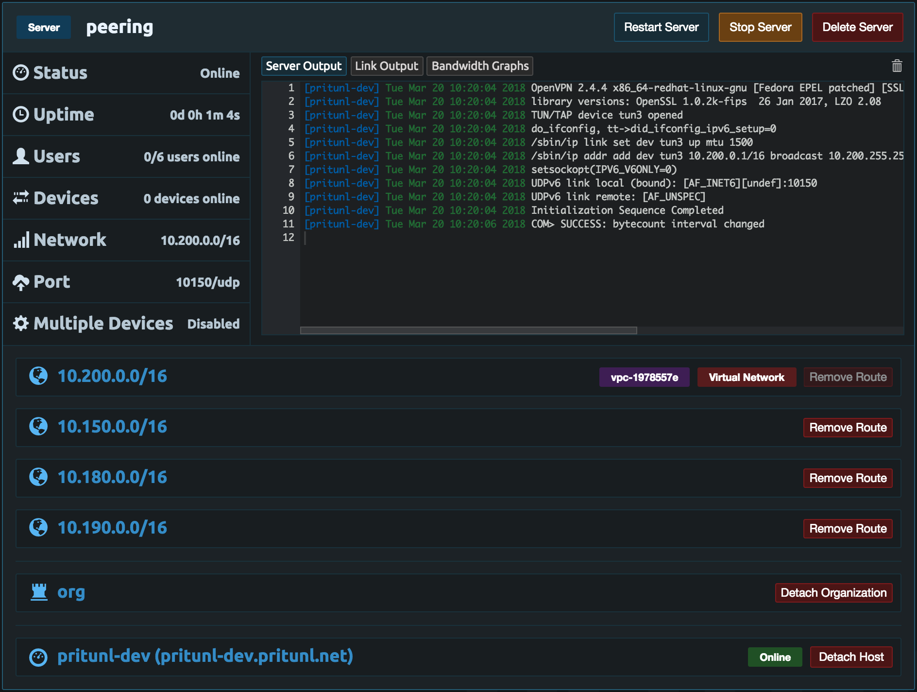Show the Bandwidth Graphs tab
The width and height of the screenshot is (917, 692).
click(480, 66)
